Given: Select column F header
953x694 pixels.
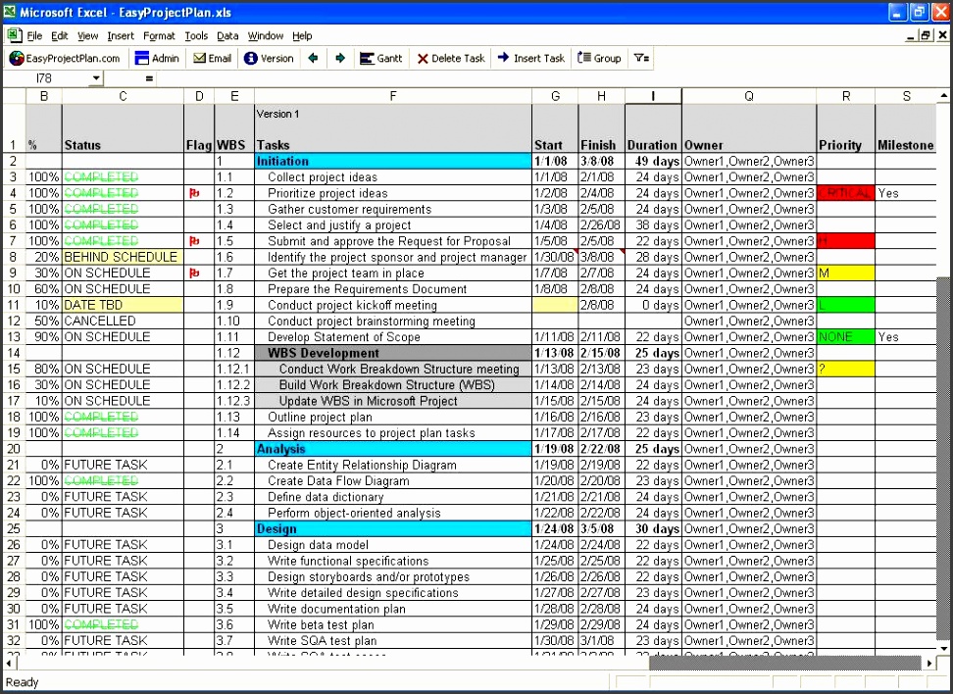Looking at the screenshot, I should 393,96.
